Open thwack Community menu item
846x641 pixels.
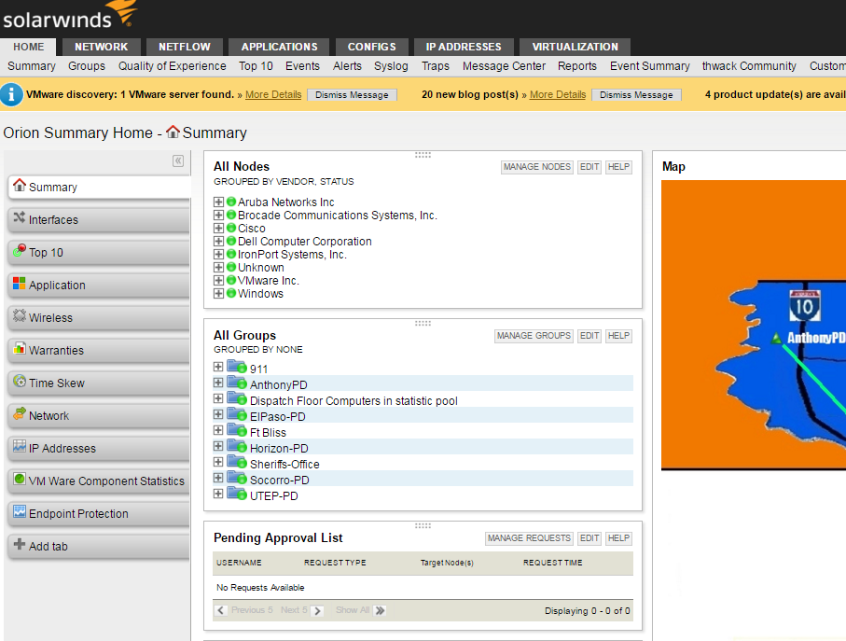click(x=749, y=66)
